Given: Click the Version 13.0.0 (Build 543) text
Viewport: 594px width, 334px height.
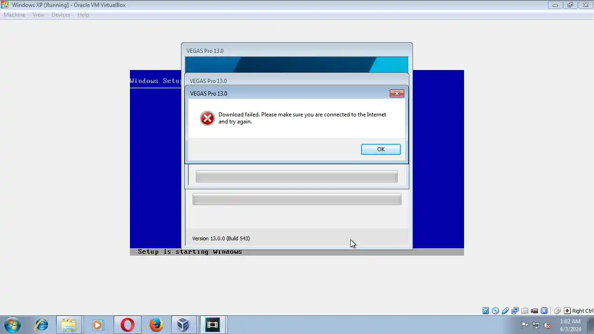Looking at the screenshot, I should coord(221,238).
